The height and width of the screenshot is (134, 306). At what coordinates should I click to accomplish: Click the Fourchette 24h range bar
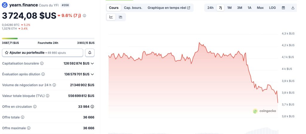(48, 38)
